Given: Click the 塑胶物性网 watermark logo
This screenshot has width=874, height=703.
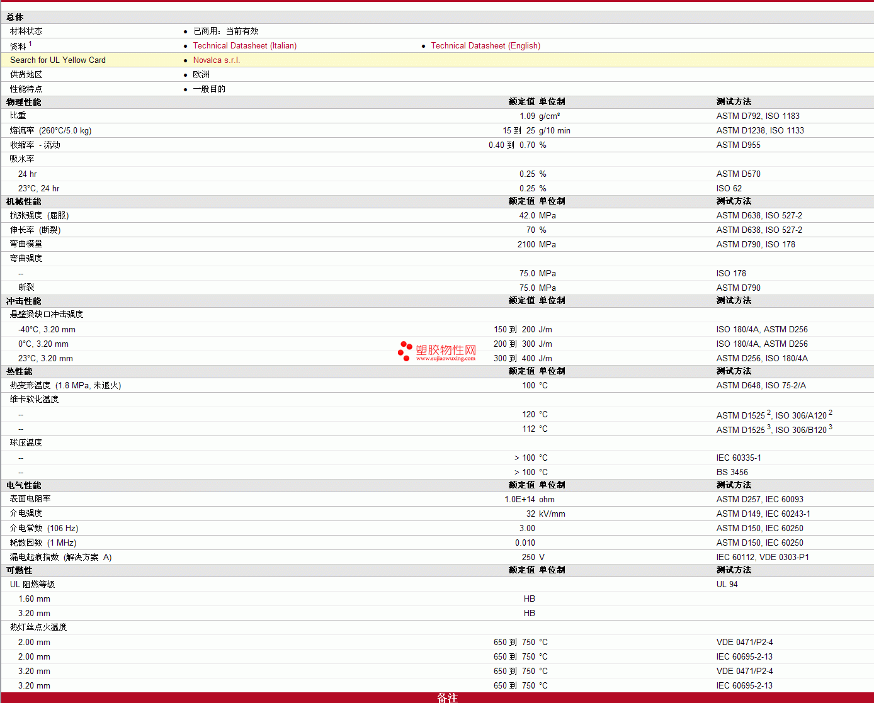Looking at the screenshot, I should 438,351.
